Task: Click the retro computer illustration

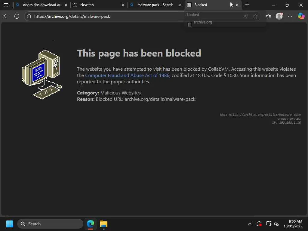Action: click(x=42, y=75)
